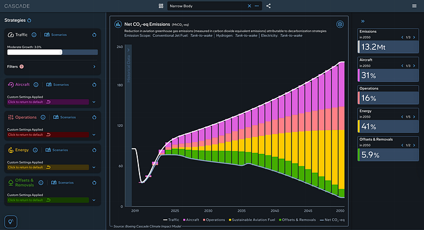
Task: Click the 2050 stacked bar in chart
Action: 341,130
